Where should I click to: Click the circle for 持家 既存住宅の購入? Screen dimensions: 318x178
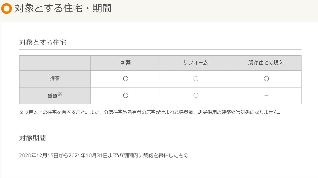click(266, 79)
